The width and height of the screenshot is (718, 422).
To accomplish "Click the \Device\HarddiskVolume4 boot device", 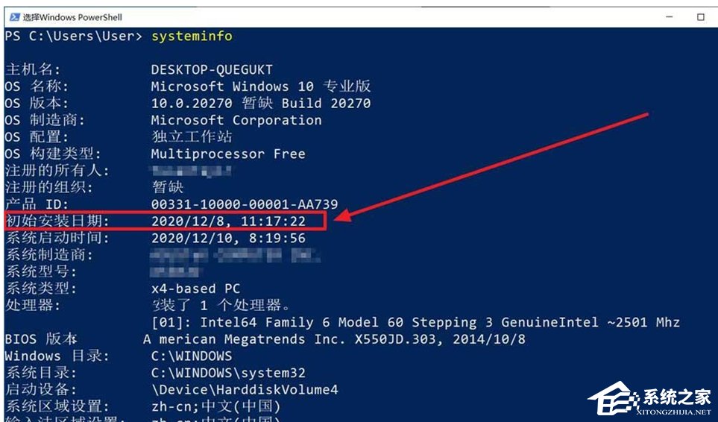I will pyautogui.click(x=245, y=390).
